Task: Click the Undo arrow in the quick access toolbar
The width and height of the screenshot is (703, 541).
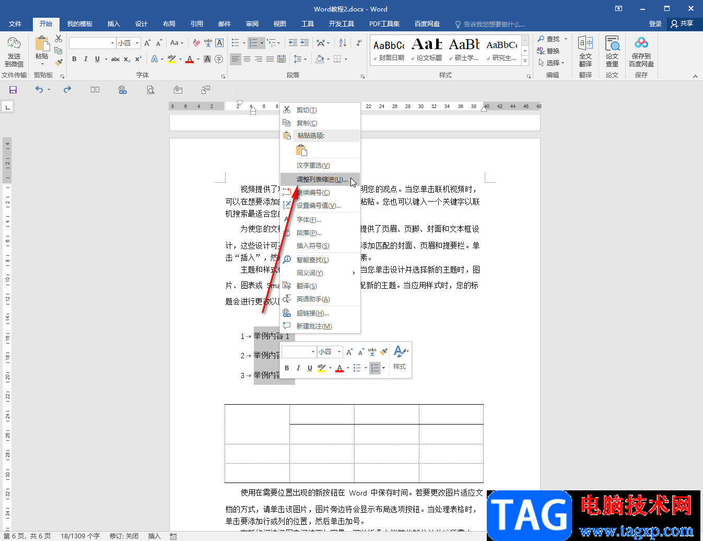Action: pyautogui.click(x=39, y=90)
